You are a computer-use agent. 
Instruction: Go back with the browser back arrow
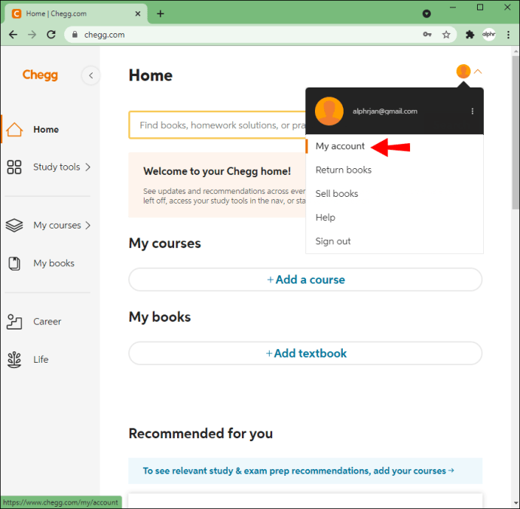[14, 35]
